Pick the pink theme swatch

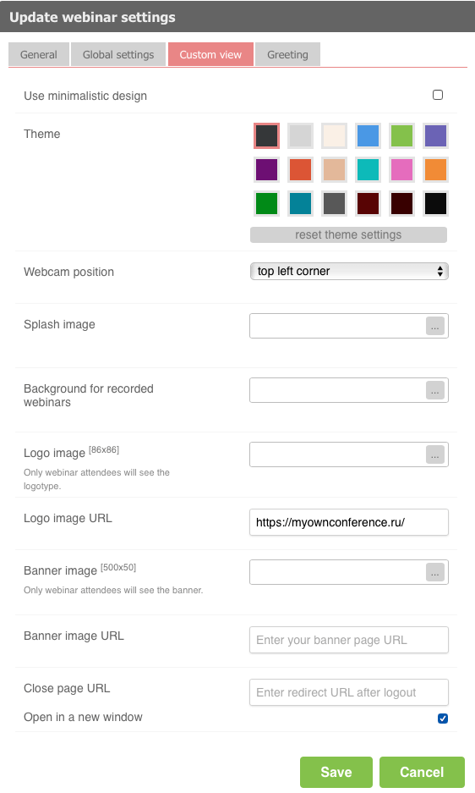point(401,169)
